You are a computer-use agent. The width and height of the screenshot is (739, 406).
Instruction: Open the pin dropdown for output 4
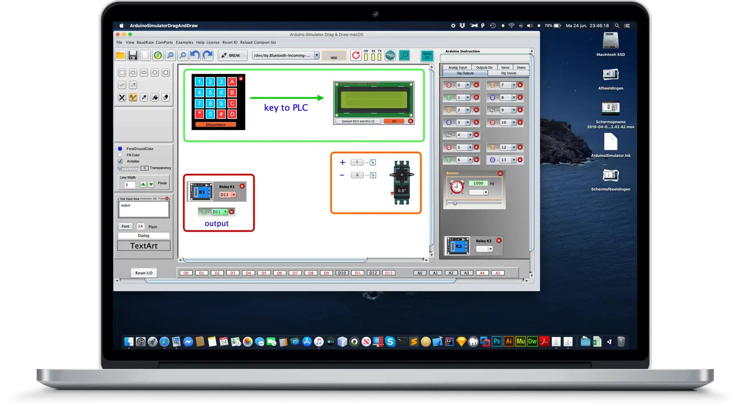tap(464, 135)
